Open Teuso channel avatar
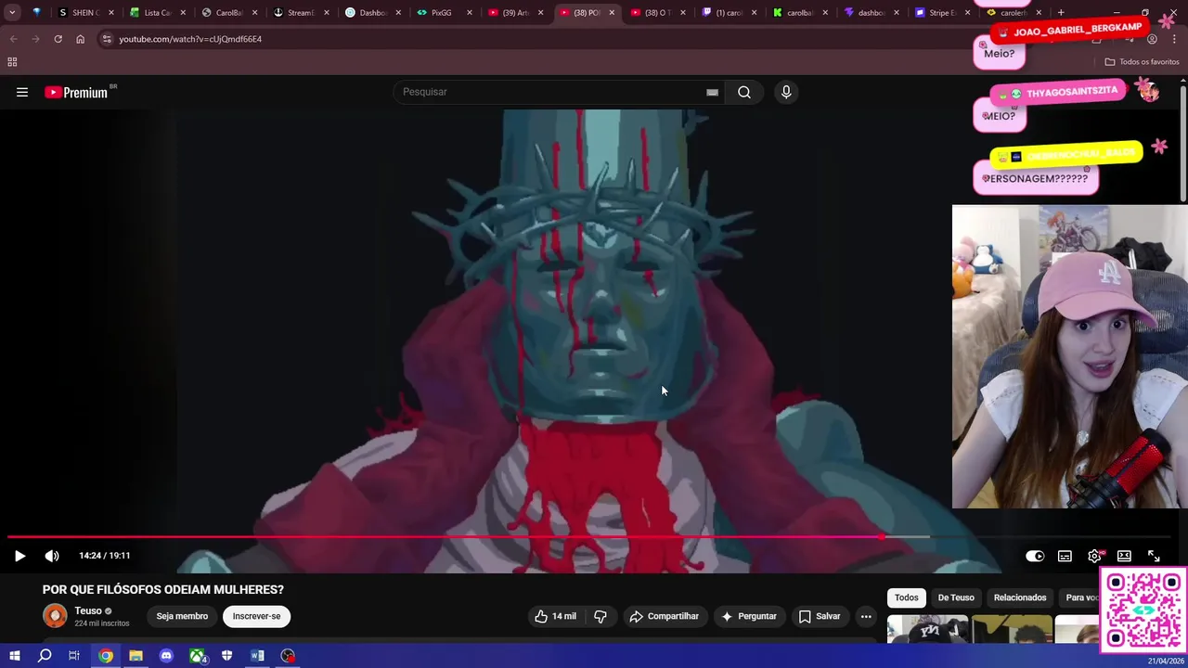 [55, 616]
